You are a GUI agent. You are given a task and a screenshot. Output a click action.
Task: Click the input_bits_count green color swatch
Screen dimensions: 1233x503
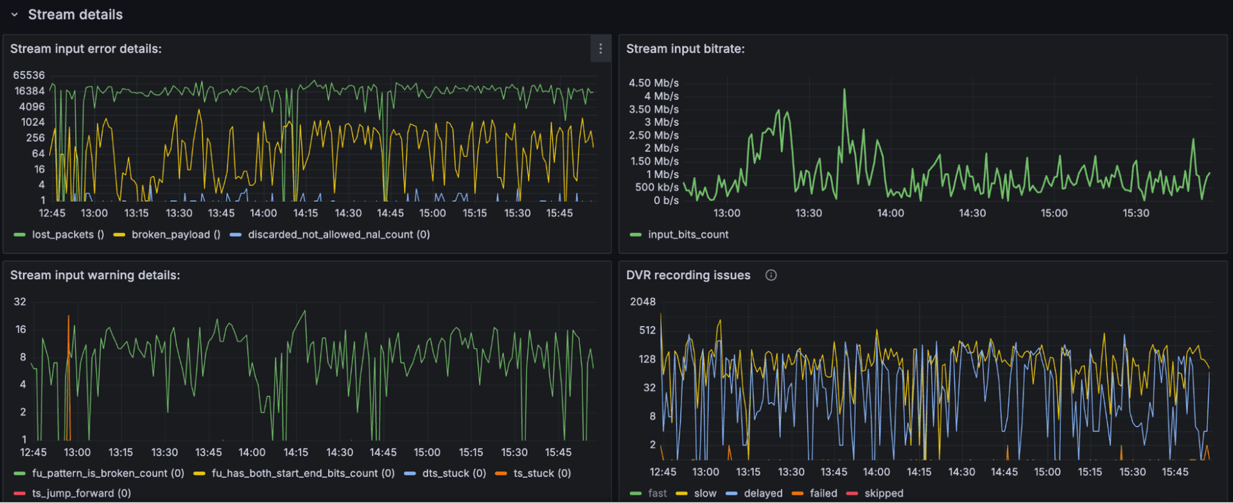(x=636, y=235)
